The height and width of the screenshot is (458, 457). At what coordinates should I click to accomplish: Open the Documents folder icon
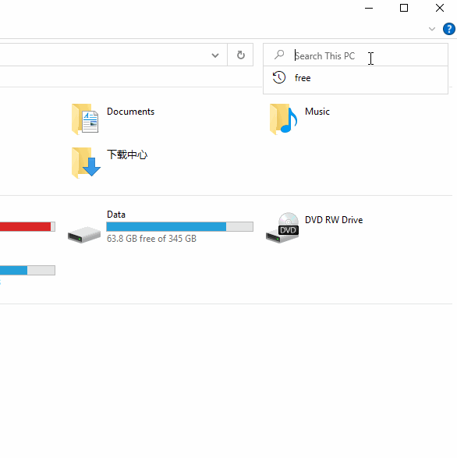(85, 119)
